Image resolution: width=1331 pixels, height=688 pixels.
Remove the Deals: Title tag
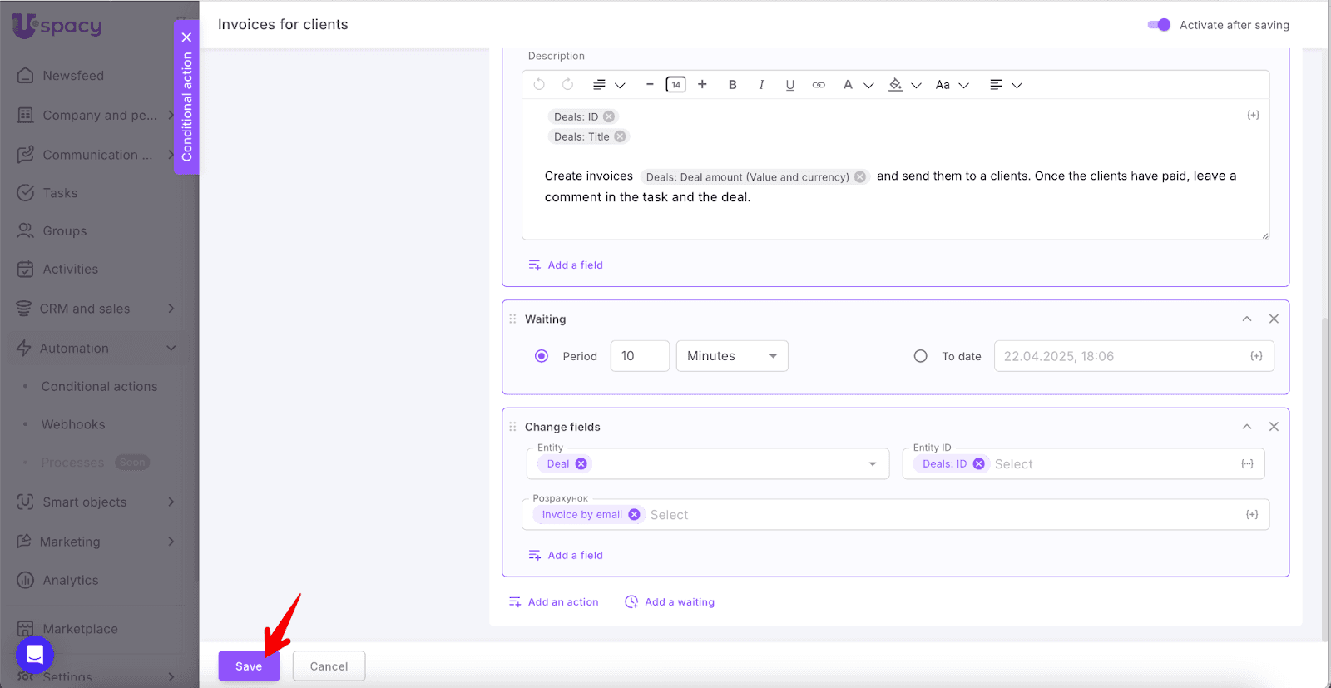pyautogui.click(x=620, y=137)
